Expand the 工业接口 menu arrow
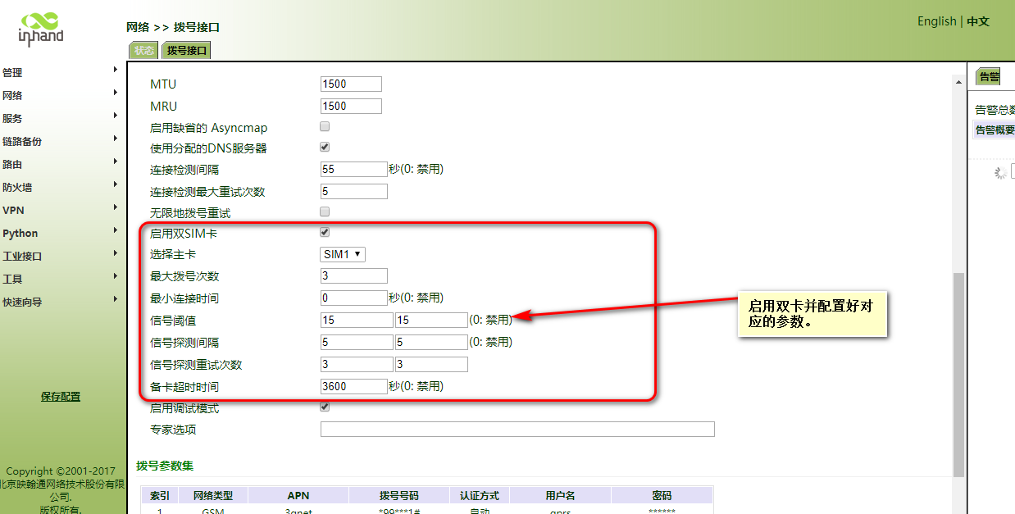Viewport: 1015px width, 514px height. tap(116, 253)
